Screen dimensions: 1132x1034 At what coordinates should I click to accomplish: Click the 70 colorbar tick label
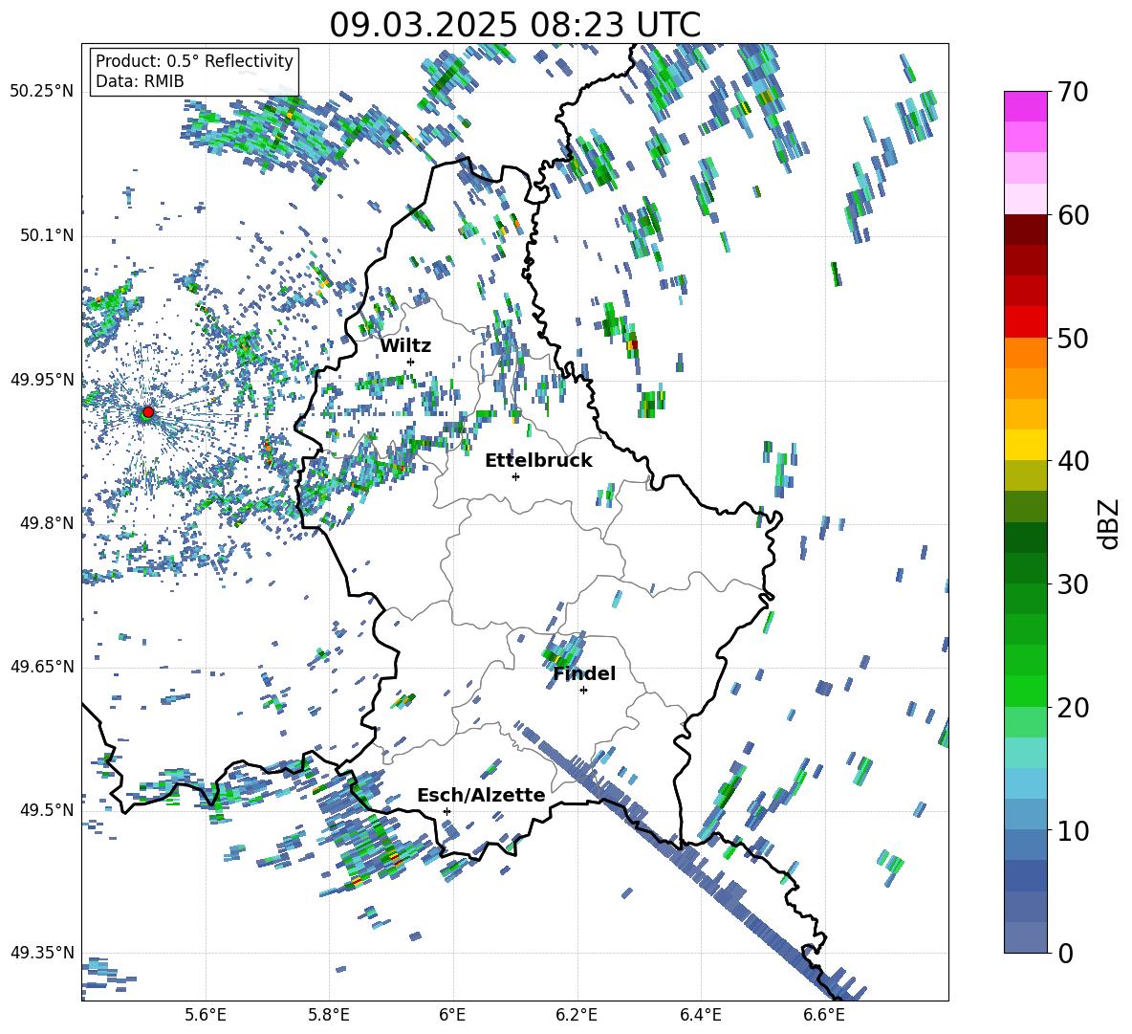pyautogui.click(x=1074, y=92)
